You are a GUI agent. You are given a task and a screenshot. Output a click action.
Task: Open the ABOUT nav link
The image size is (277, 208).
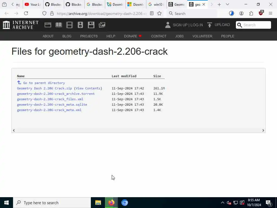[x=48, y=36]
